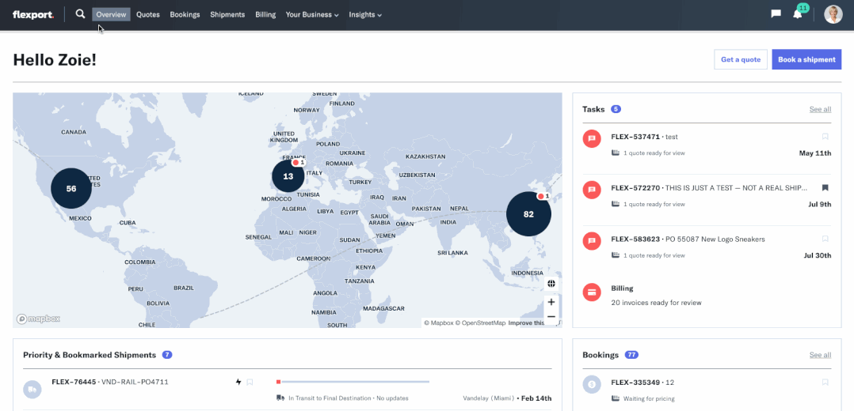Open the messages chat icon
Viewport: 854px width, 411px height.
776,14
